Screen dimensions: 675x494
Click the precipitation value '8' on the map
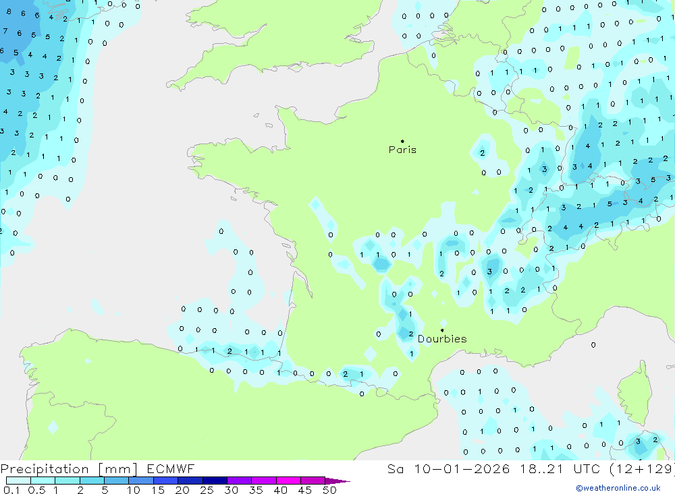pos(9,11)
